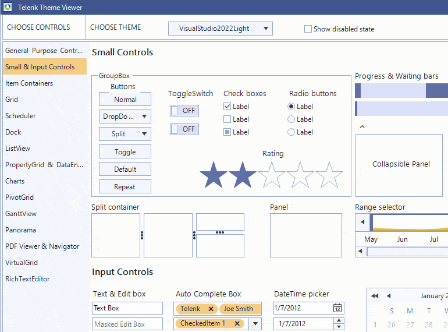This screenshot has width=448, height=332.
Task: Toggle the second OFF toggle switch
Action: [184, 129]
